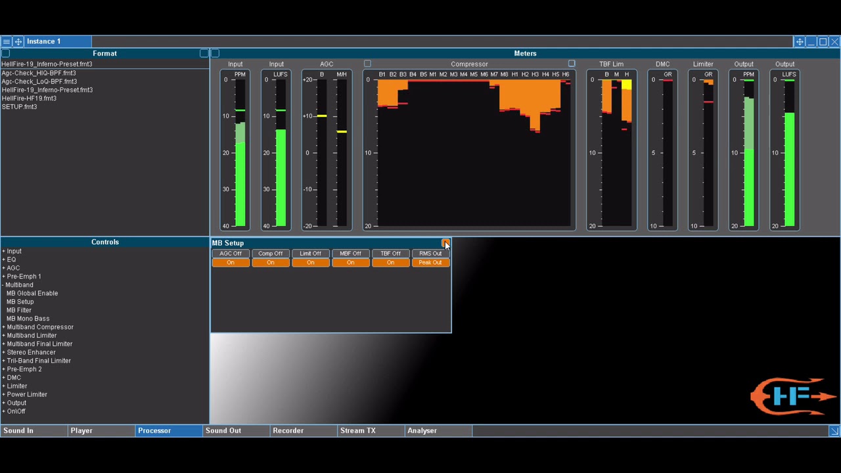Image resolution: width=841 pixels, height=473 pixels.
Task: Expand the Multiband Compressor tree item
Action: tap(40, 327)
